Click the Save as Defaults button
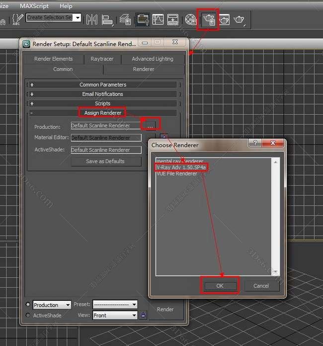Image resolution: width=323 pixels, height=346 pixels. tap(105, 162)
